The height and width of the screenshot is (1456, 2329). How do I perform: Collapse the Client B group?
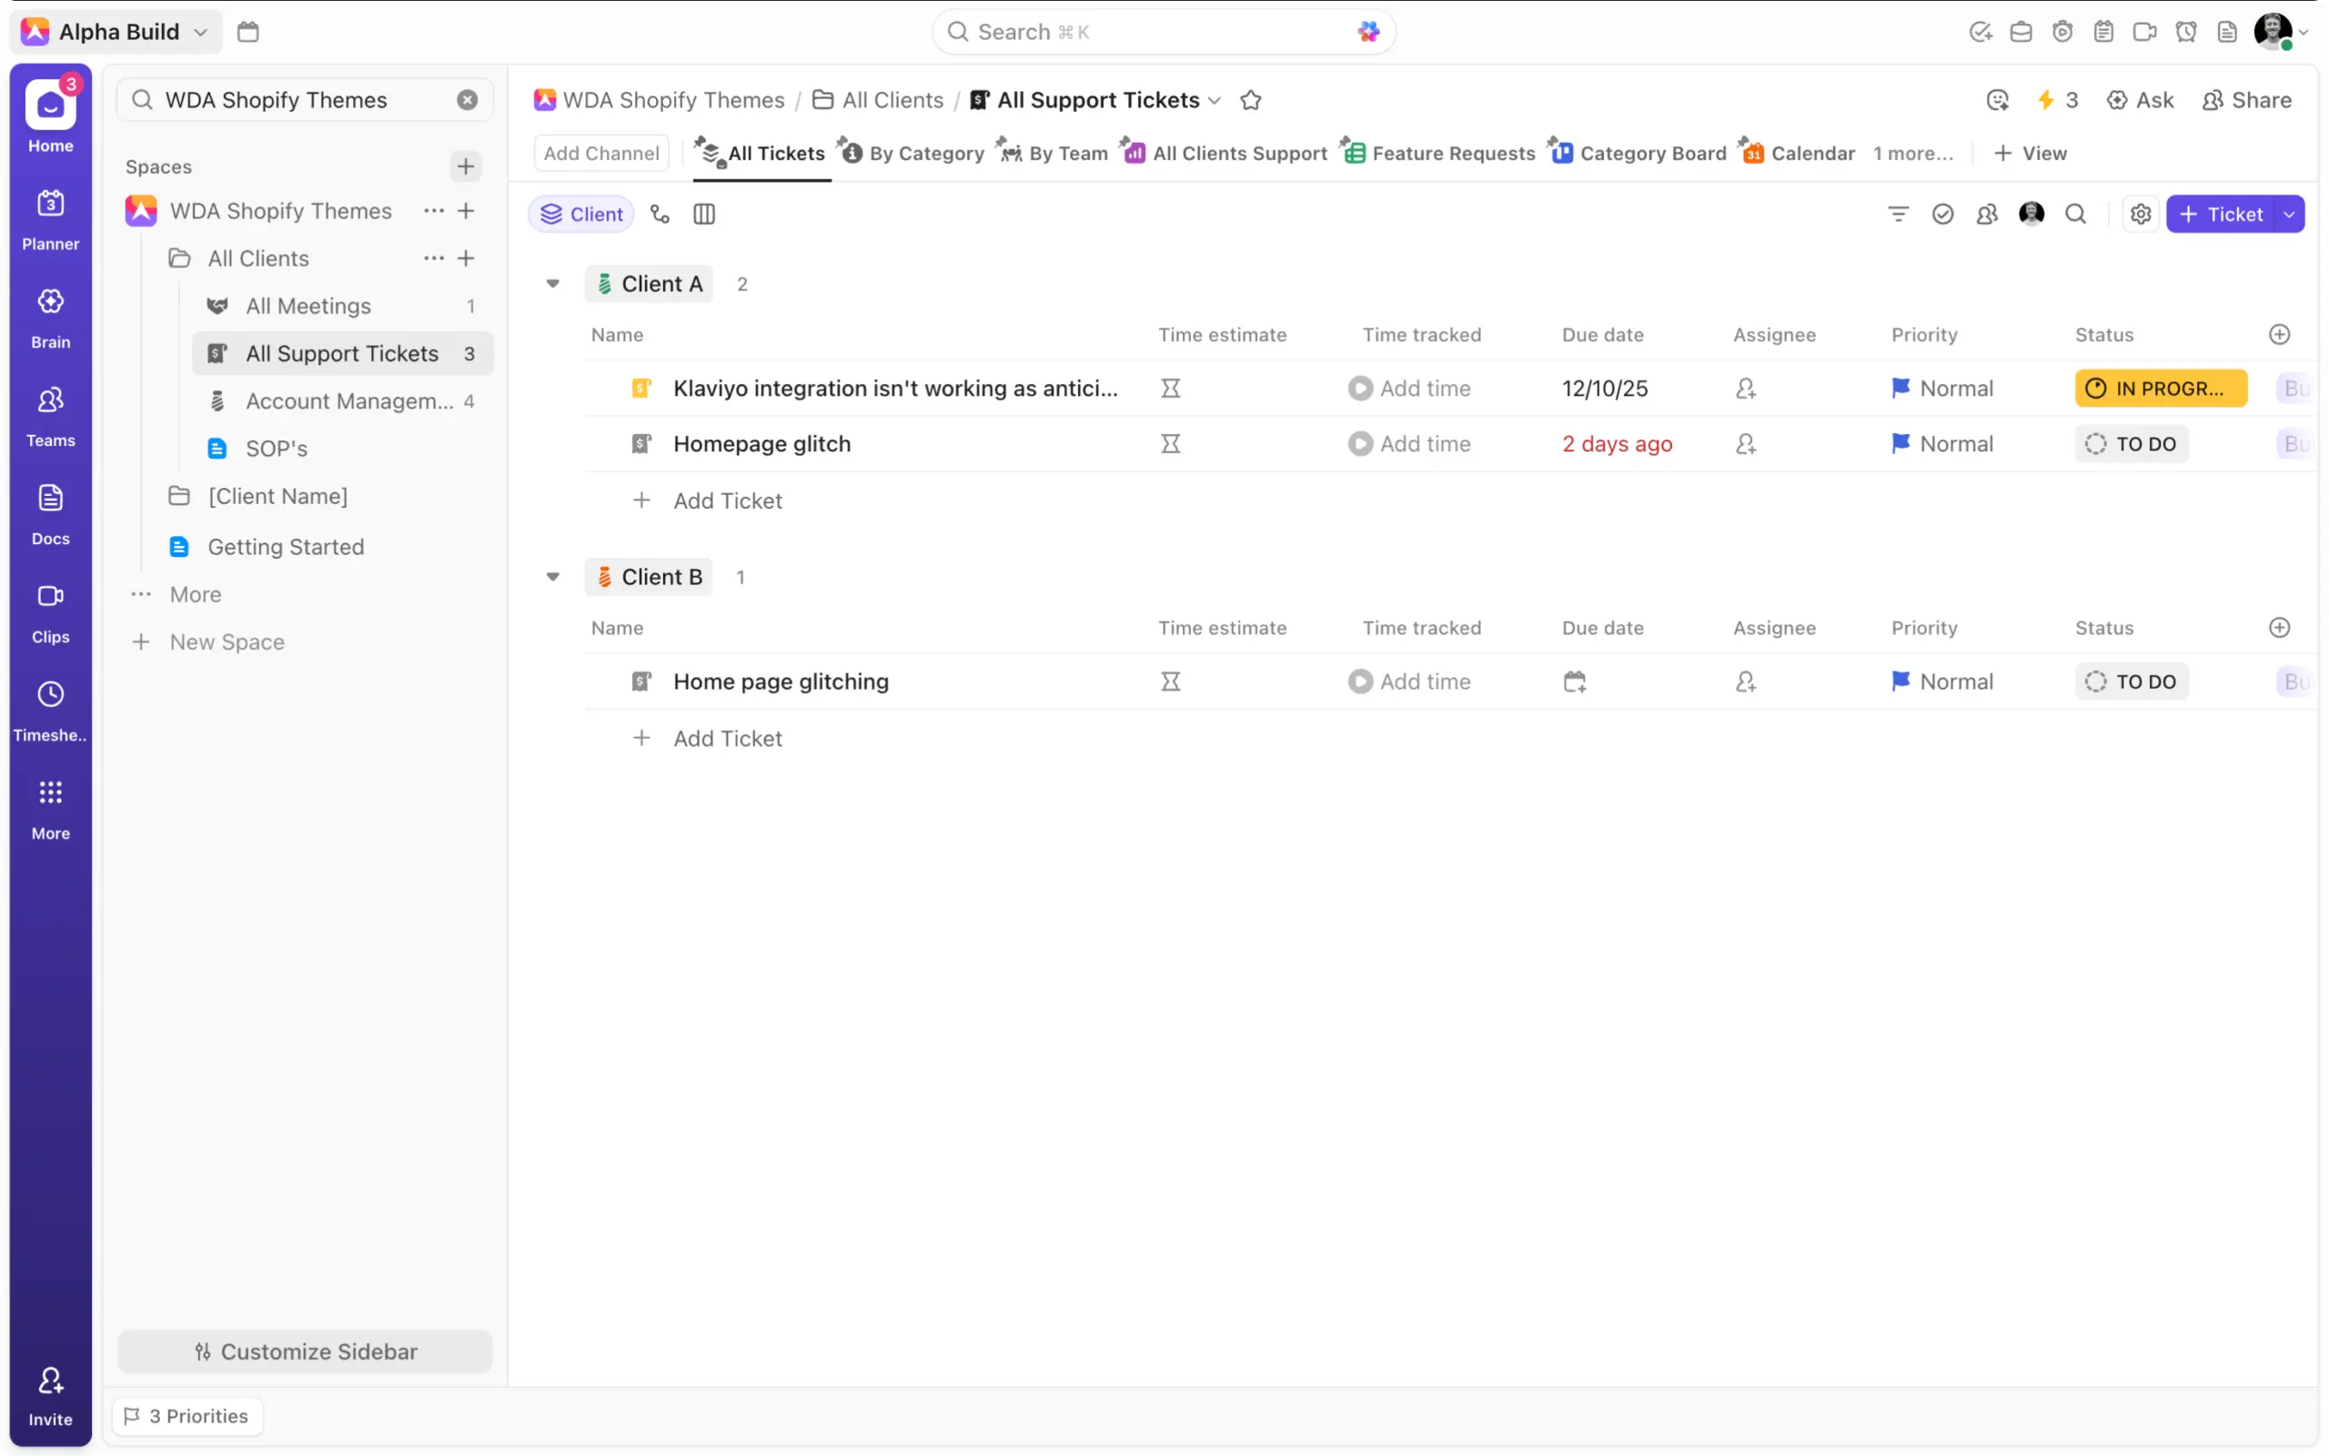tap(552, 577)
